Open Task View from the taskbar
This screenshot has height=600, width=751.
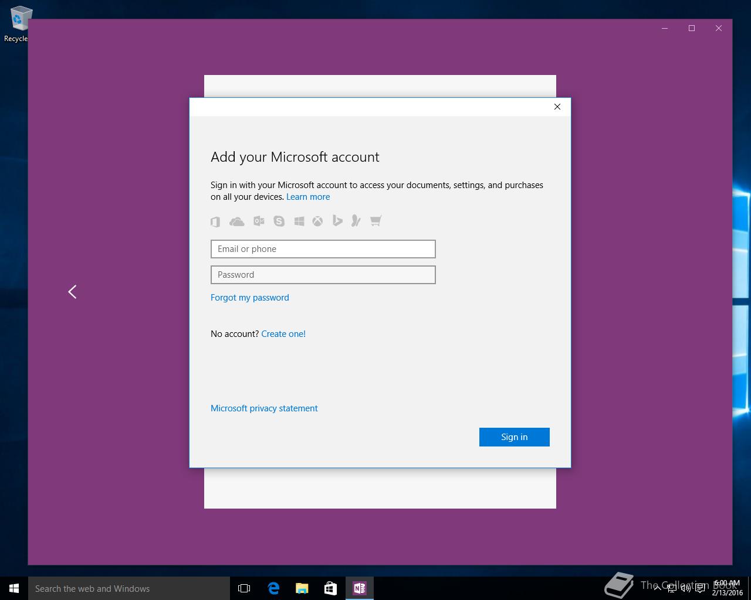point(244,588)
